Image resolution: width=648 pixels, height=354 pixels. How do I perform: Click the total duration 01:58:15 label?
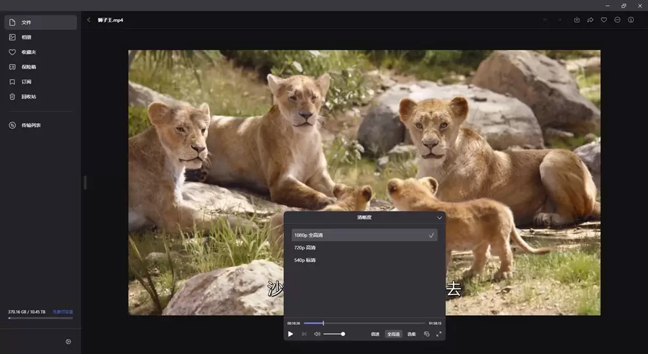[x=435, y=324]
